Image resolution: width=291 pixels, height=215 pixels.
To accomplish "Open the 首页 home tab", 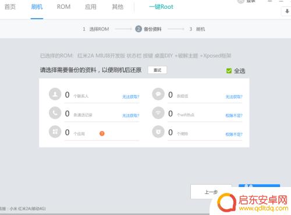I will coord(10,7).
